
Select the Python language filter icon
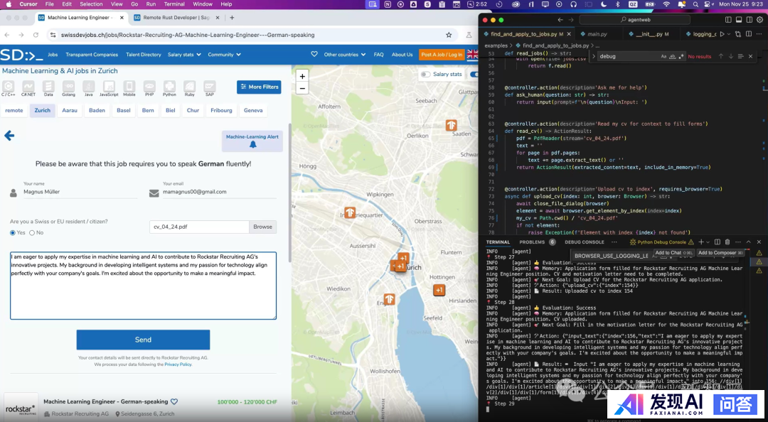pyautogui.click(x=169, y=87)
